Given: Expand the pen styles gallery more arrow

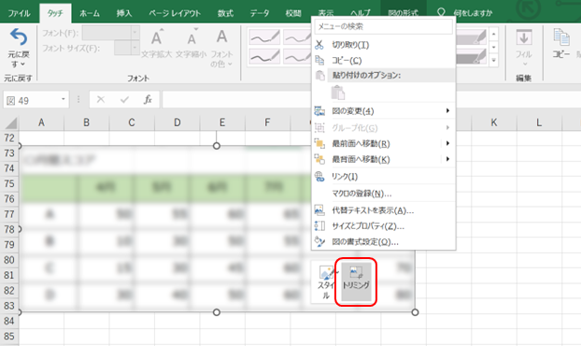Looking at the screenshot, I should coord(493,60).
